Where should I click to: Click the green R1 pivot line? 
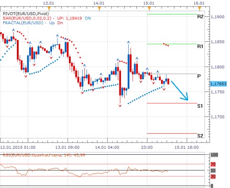172,44
